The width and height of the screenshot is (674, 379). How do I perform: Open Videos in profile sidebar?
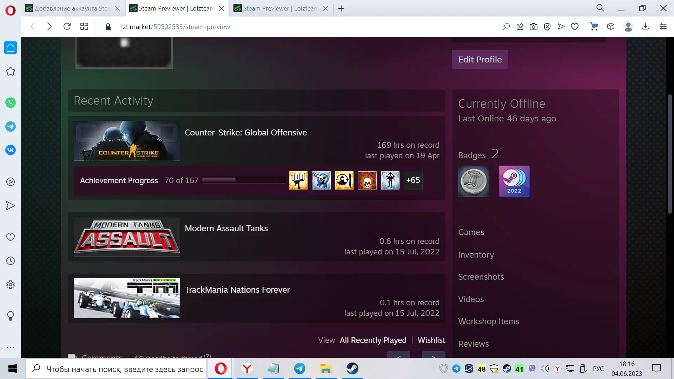coord(471,299)
